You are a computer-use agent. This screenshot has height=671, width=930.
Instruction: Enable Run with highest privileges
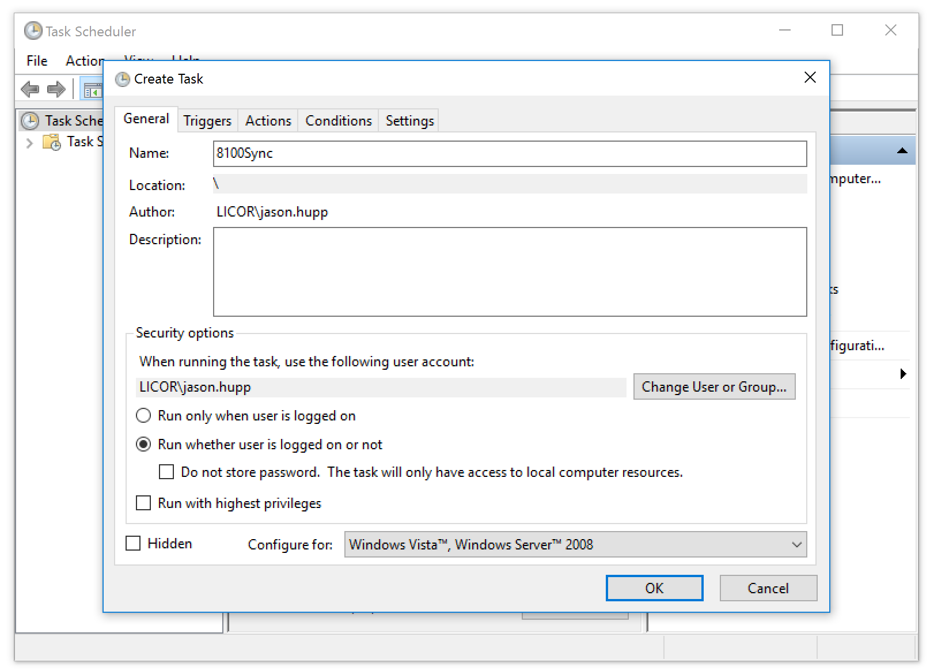(143, 503)
